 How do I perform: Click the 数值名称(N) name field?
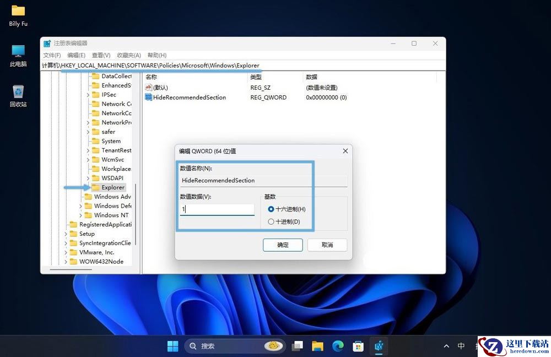(263, 181)
